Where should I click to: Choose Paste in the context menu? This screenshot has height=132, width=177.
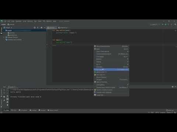(111, 49)
